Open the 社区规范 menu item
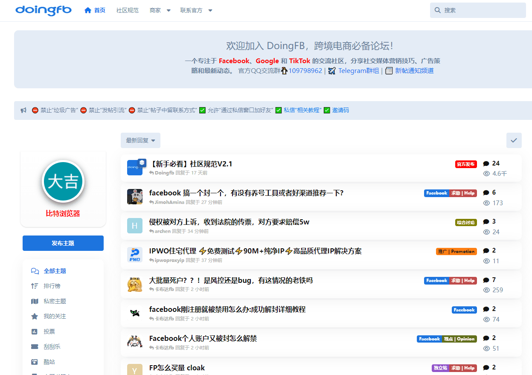Screen dimensions: 532x375 [x=128, y=10]
